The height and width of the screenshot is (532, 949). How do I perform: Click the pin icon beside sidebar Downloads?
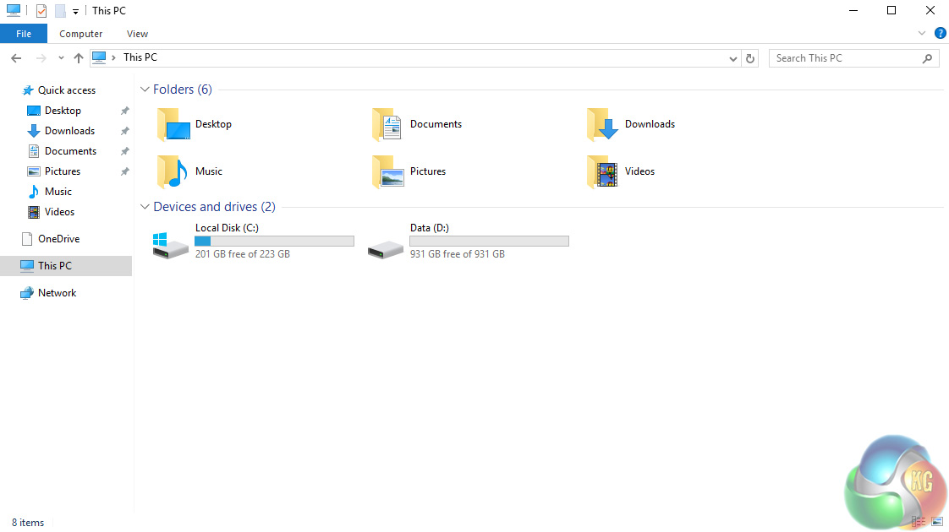124,131
